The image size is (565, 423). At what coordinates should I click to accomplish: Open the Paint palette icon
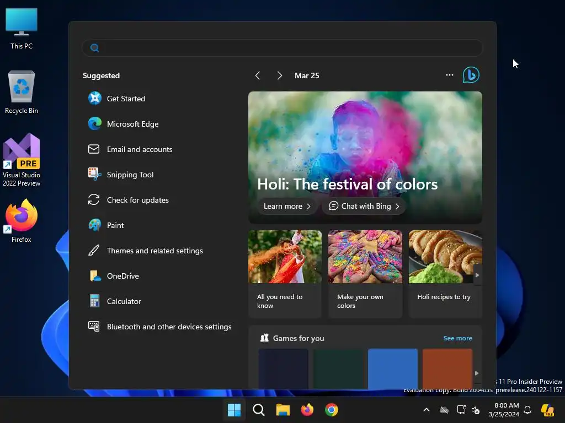click(x=95, y=225)
